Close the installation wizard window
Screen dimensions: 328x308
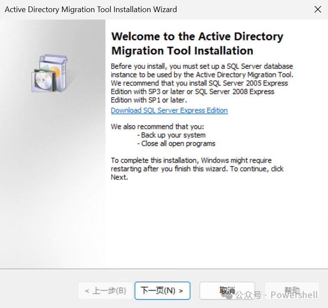coord(318,10)
